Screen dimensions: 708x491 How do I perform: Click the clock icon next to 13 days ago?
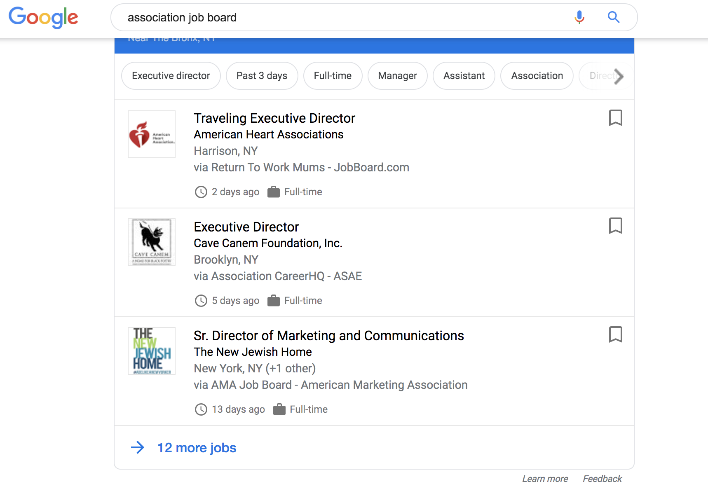(x=201, y=409)
